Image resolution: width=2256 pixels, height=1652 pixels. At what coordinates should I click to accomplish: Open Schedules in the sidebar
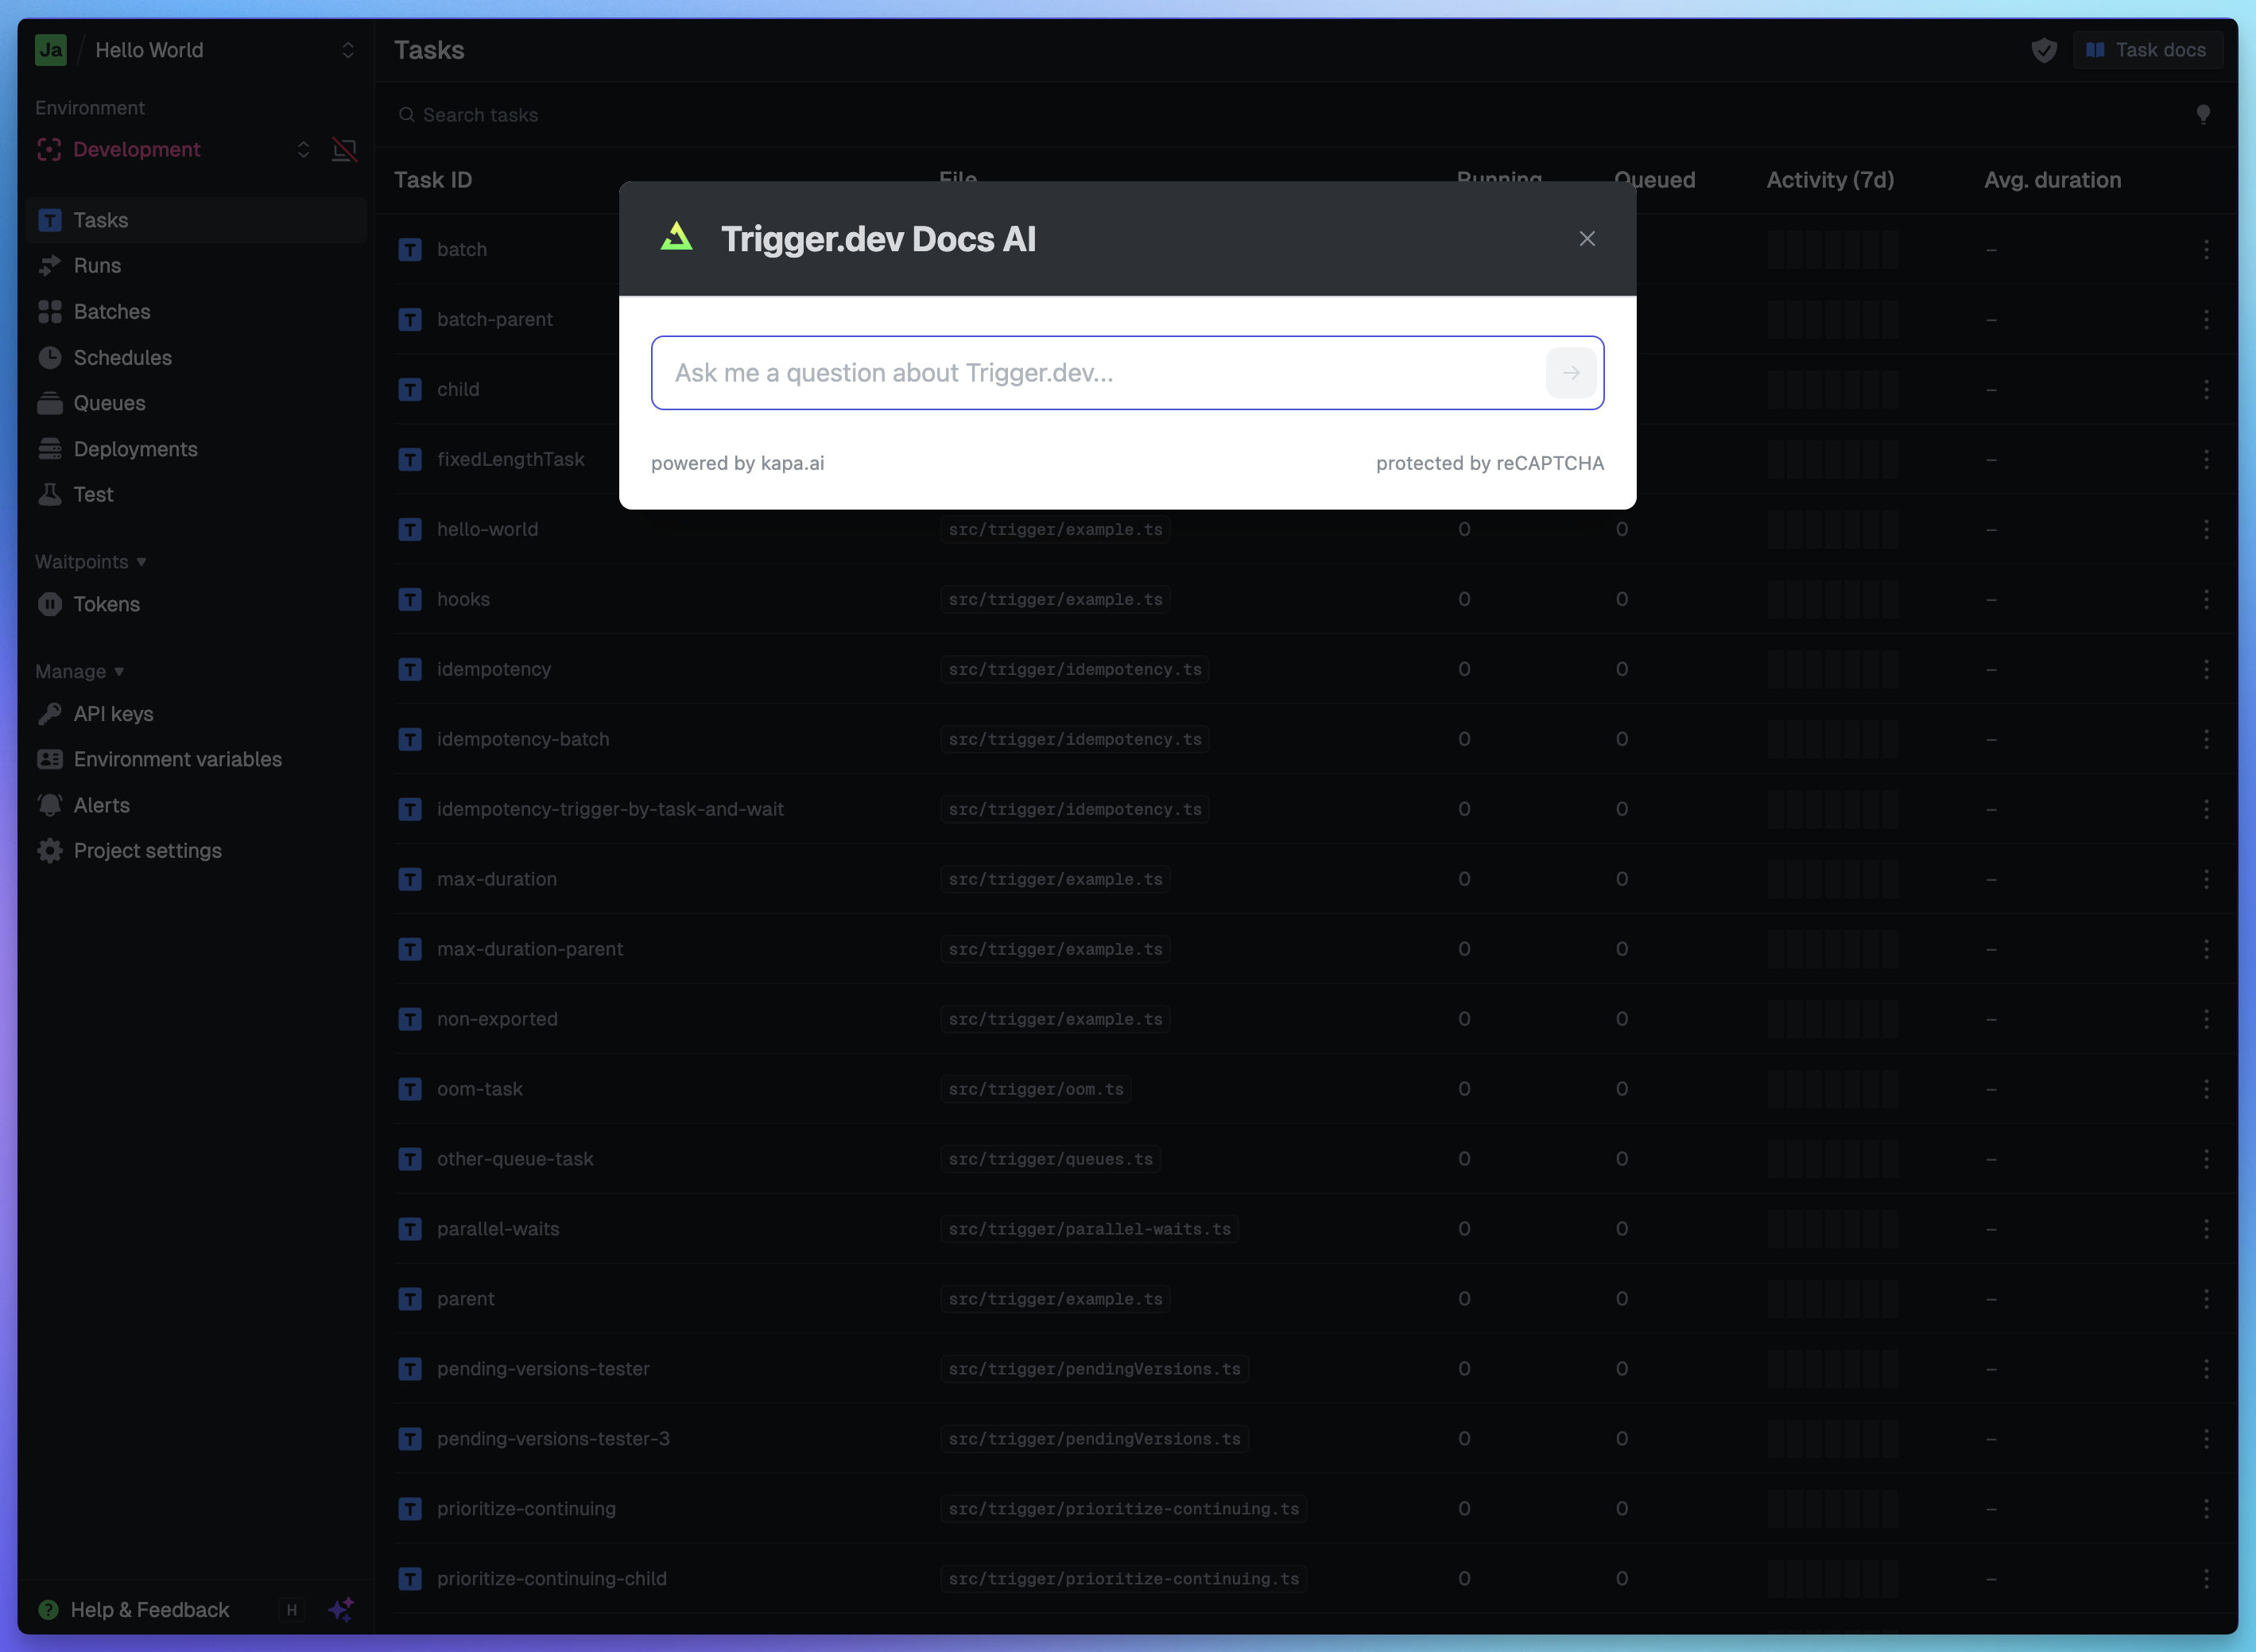[x=197, y=358]
